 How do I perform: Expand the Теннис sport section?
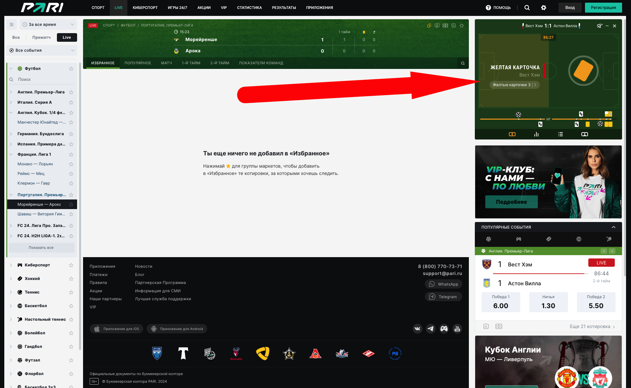(x=11, y=292)
